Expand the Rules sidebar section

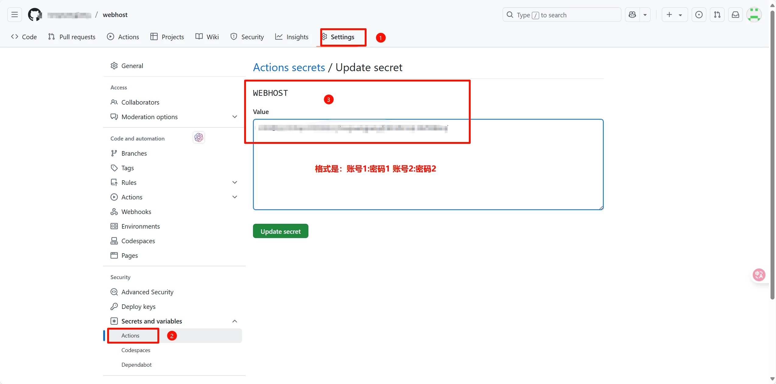coord(234,182)
